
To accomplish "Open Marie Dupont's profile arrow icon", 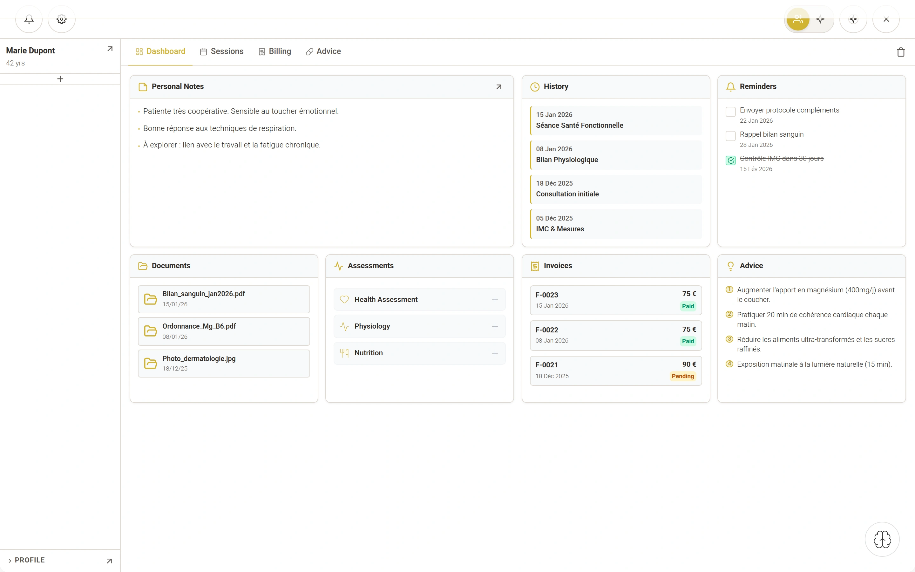I will tap(110, 49).
